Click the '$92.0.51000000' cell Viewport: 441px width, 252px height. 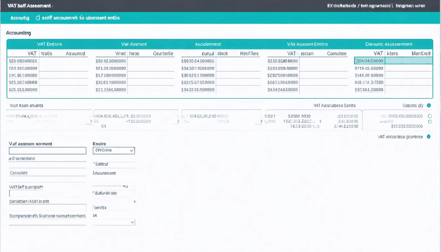[x=111, y=82]
